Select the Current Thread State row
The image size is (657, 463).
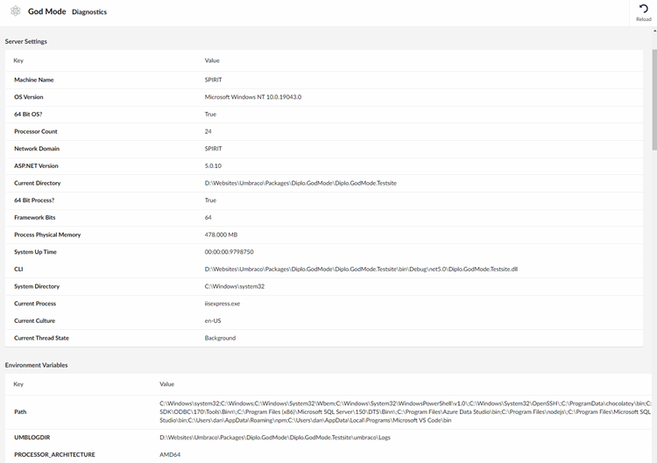324,338
